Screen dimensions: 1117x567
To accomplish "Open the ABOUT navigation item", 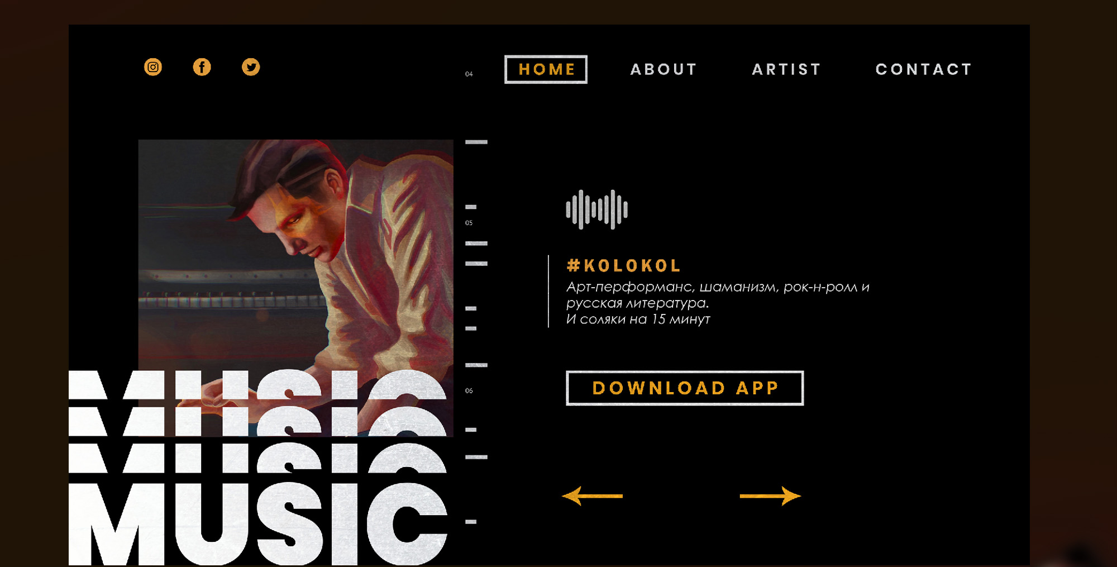I will [x=664, y=69].
